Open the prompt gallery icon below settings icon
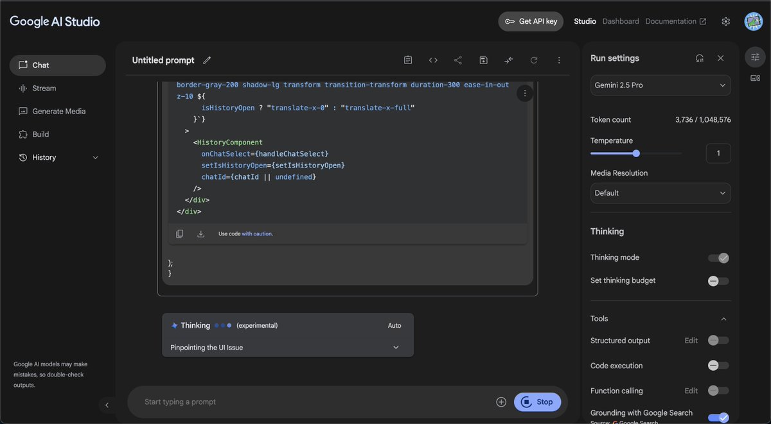The height and width of the screenshot is (424, 771). [x=755, y=78]
